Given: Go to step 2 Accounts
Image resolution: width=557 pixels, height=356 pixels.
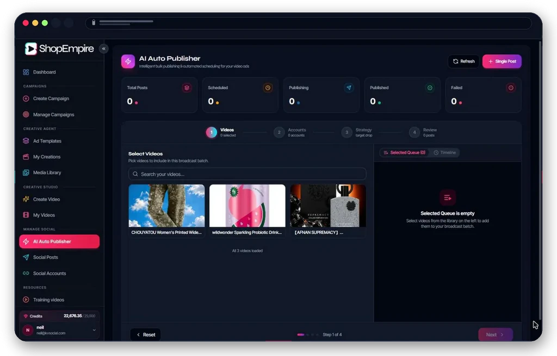Looking at the screenshot, I should click(x=290, y=132).
